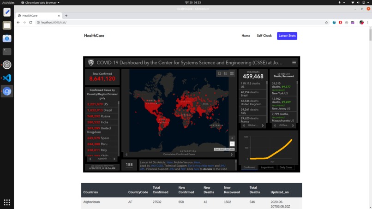Screen dimensions: 372x209
Task: Select United Kingdom deaths entry
Action: pos(253,102)
